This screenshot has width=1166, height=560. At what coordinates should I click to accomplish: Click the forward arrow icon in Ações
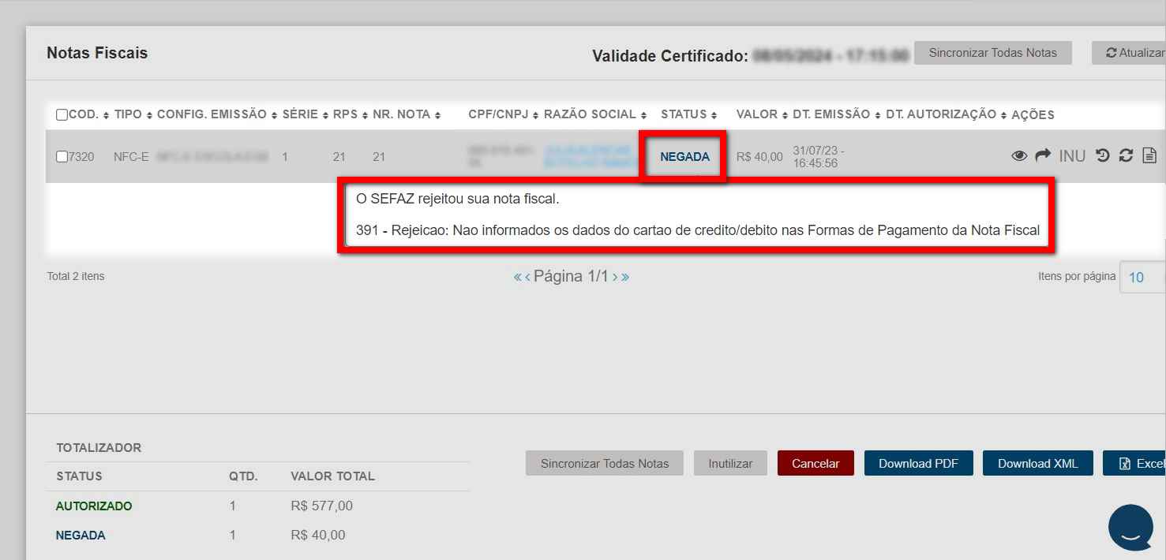click(1043, 156)
